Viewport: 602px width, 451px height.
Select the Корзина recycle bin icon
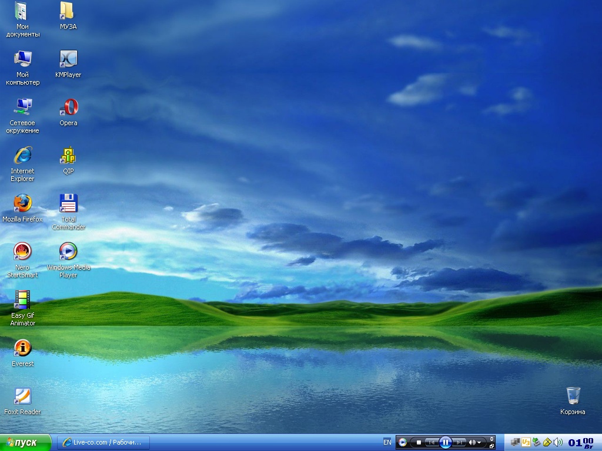click(x=573, y=396)
